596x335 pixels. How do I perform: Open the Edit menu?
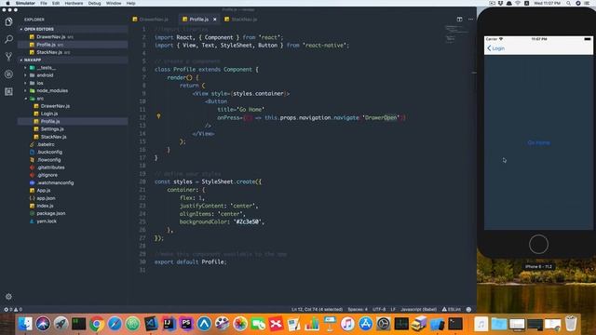56,3
